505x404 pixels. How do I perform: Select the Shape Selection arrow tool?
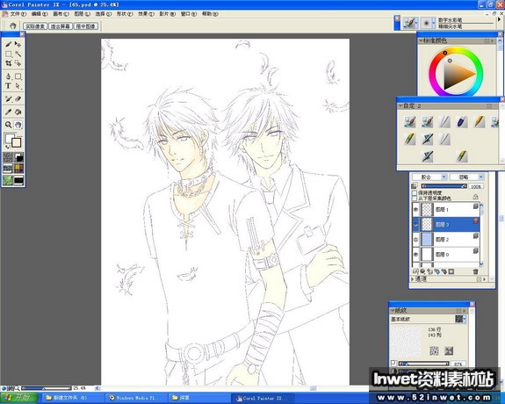18,86
